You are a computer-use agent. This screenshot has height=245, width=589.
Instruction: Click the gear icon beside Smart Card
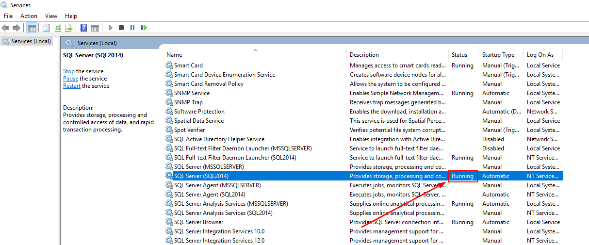tap(169, 65)
